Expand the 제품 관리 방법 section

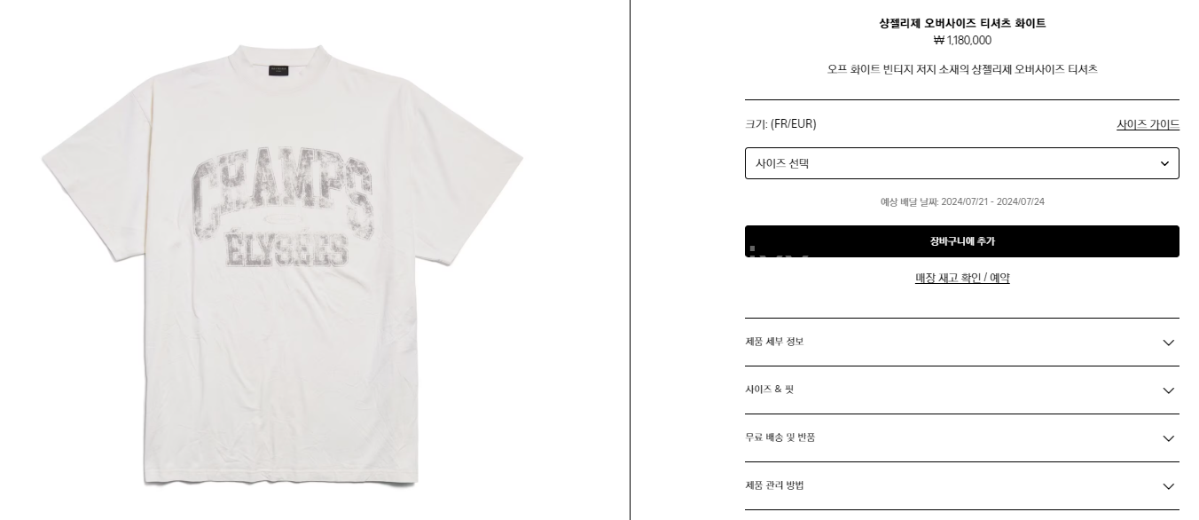(x=962, y=486)
